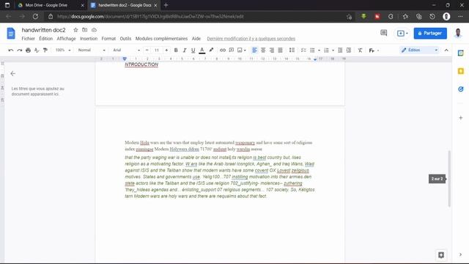This screenshot has height=264, width=469.
Task: Justify the text alignment
Action: (x=280, y=51)
